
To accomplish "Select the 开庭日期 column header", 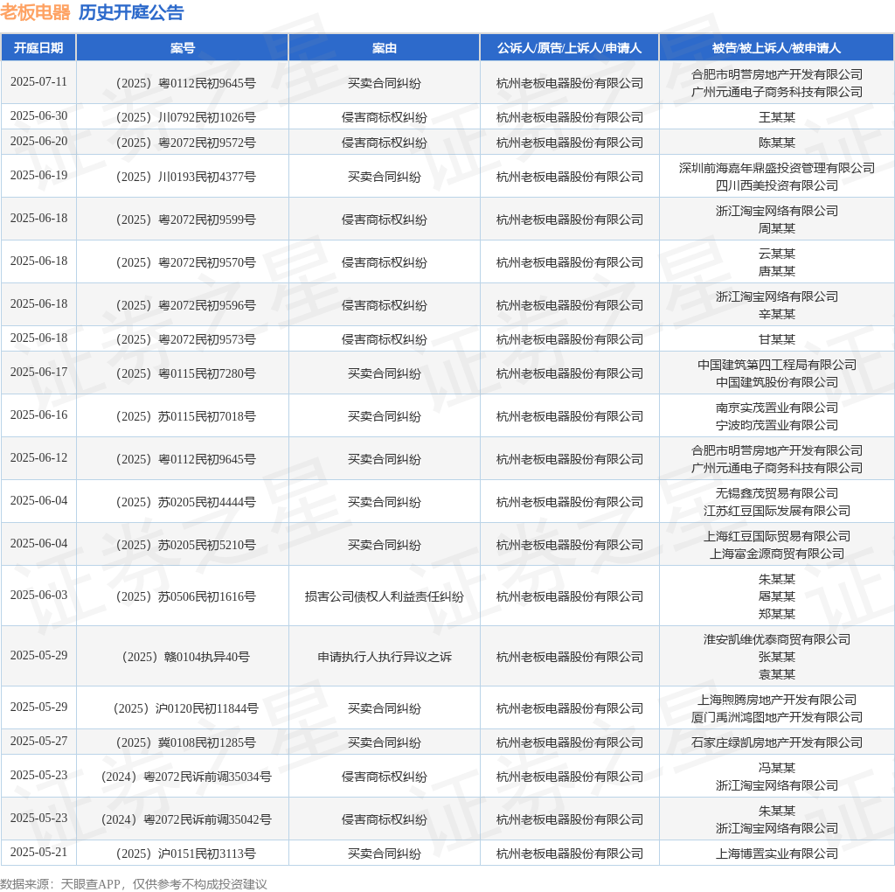I will [38, 48].
